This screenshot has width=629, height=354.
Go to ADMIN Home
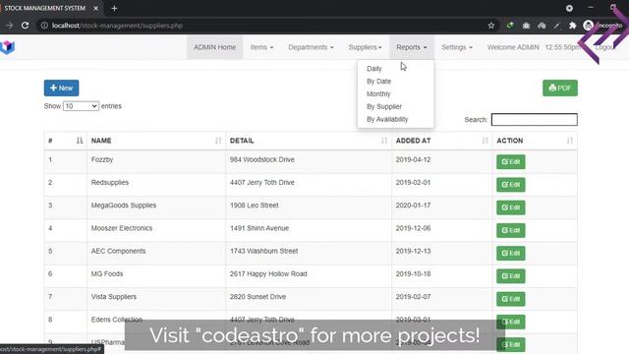tap(214, 47)
